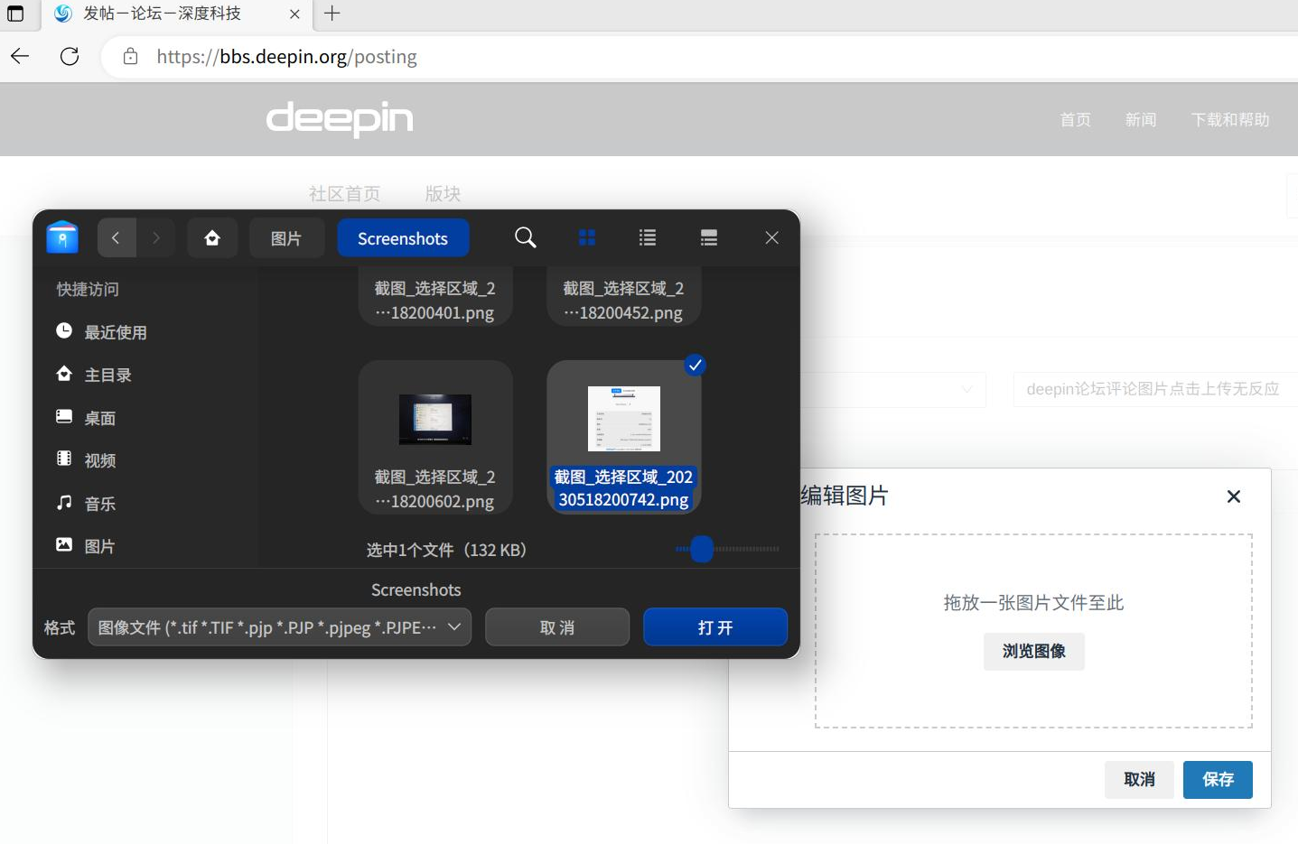Click 保存 in the 编辑图片 dialog
1298x844 pixels.
[1218, 779]
